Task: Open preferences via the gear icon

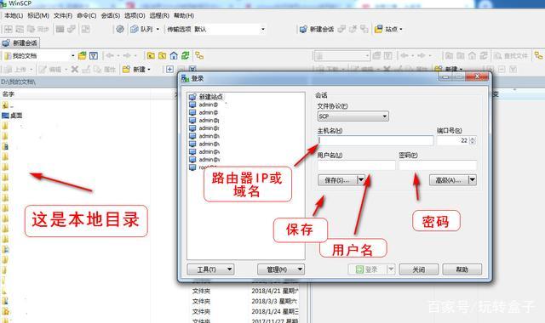Action: pyautogui.click(x=120, y=29)
